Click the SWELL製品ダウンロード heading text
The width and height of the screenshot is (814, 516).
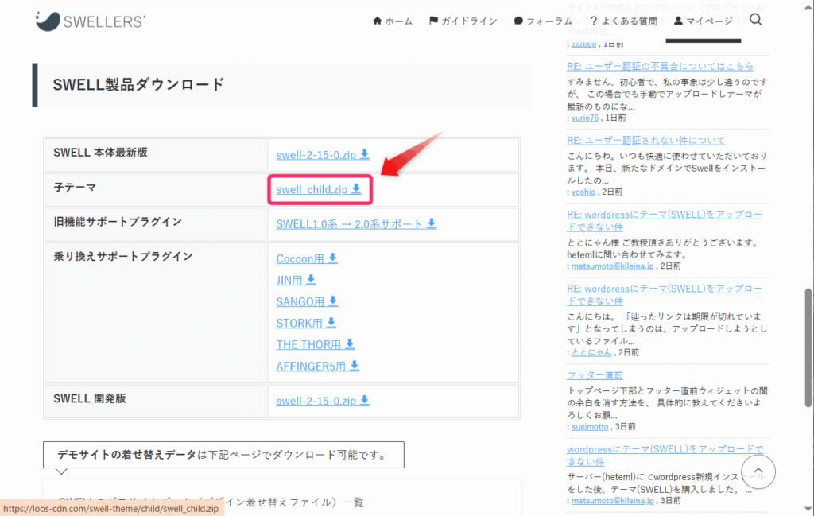click(138, 84)
